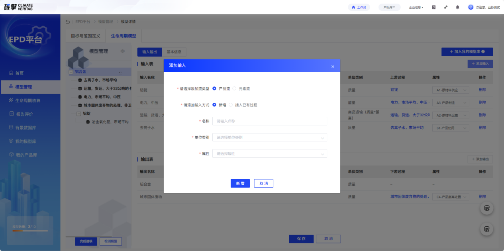Click the back arrow before EPD平台 breadcrumb
Image resolution: width=504 pixels, height=251 pixels.
68,22
